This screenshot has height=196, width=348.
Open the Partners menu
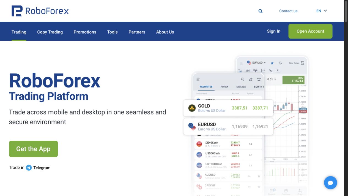coord(137,32)
